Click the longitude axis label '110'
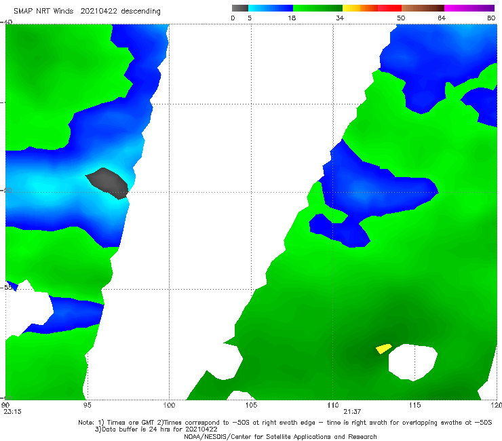Viewport: 502px width, 441px height. coord(333,405)
